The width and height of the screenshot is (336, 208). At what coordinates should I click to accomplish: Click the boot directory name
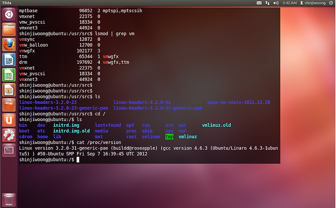(x=24, y=131)
